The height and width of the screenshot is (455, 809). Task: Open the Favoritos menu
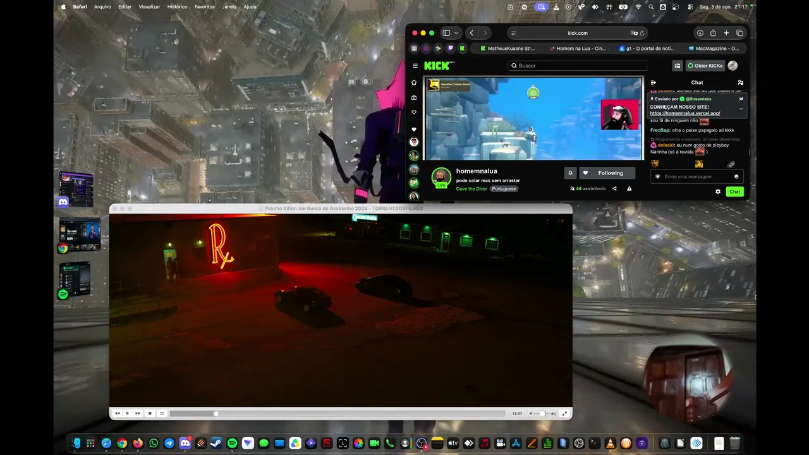pos(205,6)
